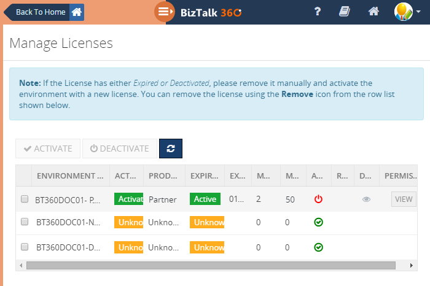Click the red power icon for Partner license
The height and width of the screenshot is (286, 430).
coord(318,199)
